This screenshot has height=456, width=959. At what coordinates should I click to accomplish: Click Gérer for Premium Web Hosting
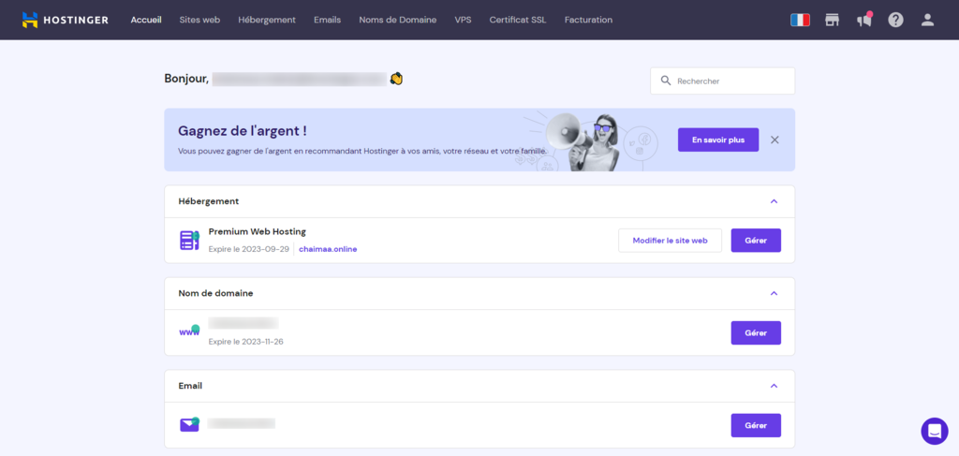[x=756, y=241]
